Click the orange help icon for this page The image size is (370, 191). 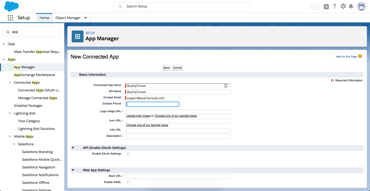tap(360, 56)
